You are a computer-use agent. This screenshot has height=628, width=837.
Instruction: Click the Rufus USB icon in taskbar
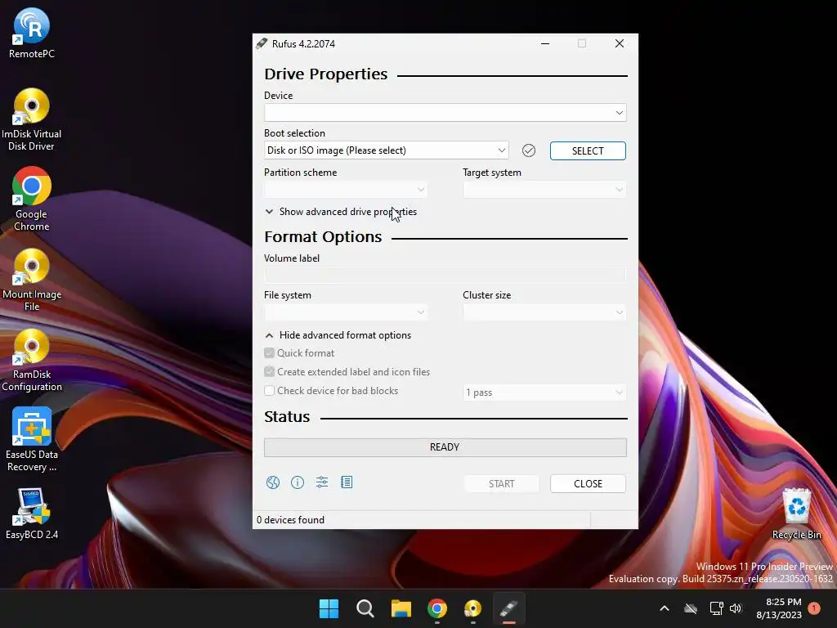[x=509, y=608]
